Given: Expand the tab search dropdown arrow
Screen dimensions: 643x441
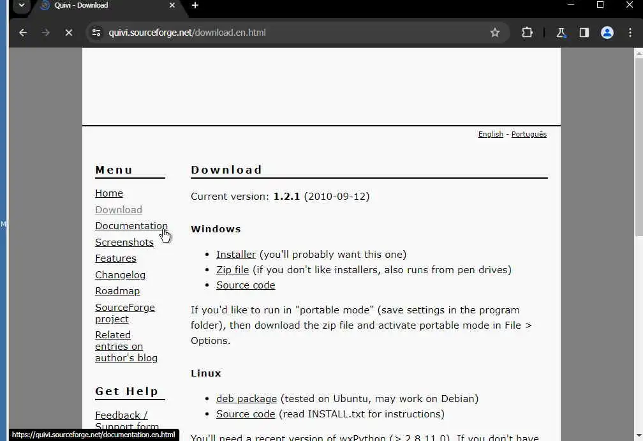Looking at the screenshot, I should 21,5.
